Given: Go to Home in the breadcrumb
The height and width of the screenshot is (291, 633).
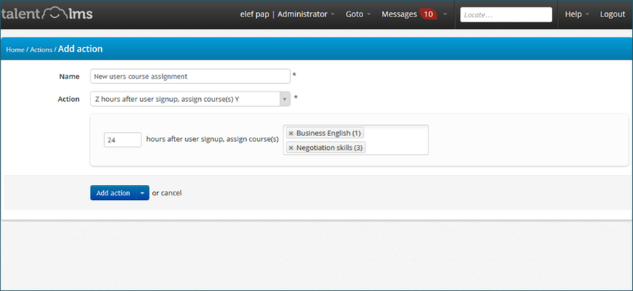Looking at the screenshot, I should 15,50.
